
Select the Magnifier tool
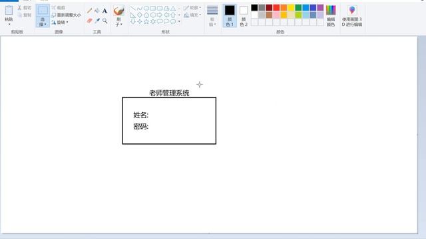pos(105,21)
